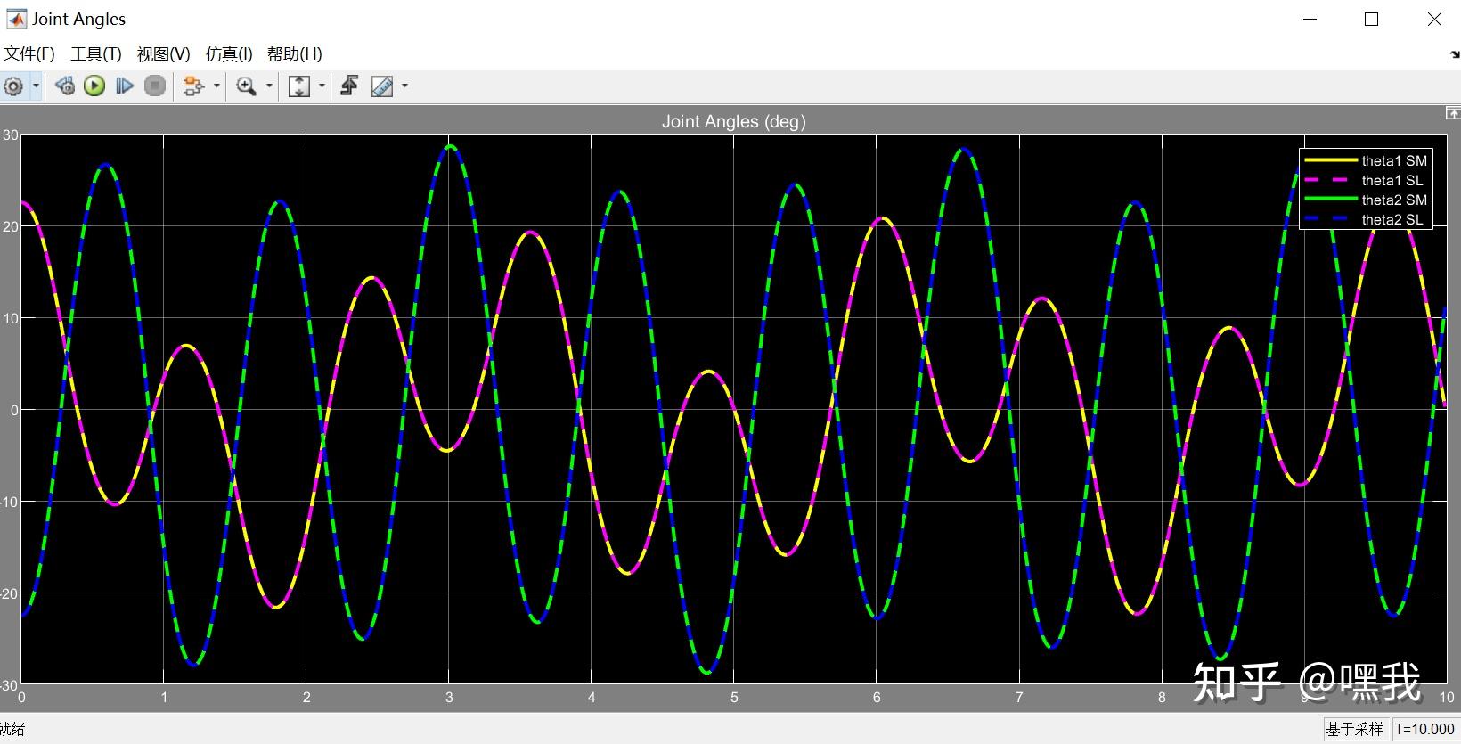This screenshot has width=1461, height=744.
Task: Click the highlight Simulink block icon
Action: pyautogui.click(x=192, y=86)
